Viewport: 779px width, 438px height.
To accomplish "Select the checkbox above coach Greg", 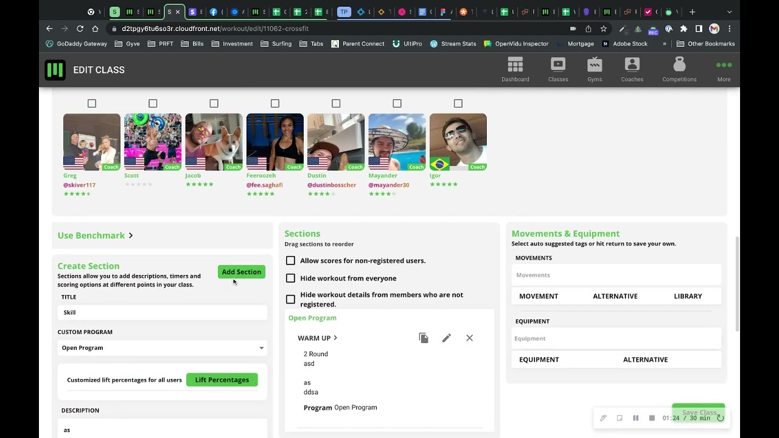I will (92, 103).
